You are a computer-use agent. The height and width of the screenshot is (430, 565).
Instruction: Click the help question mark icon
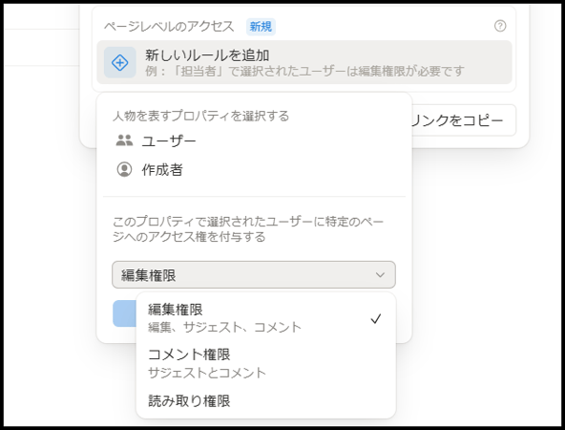click(500, 26)
